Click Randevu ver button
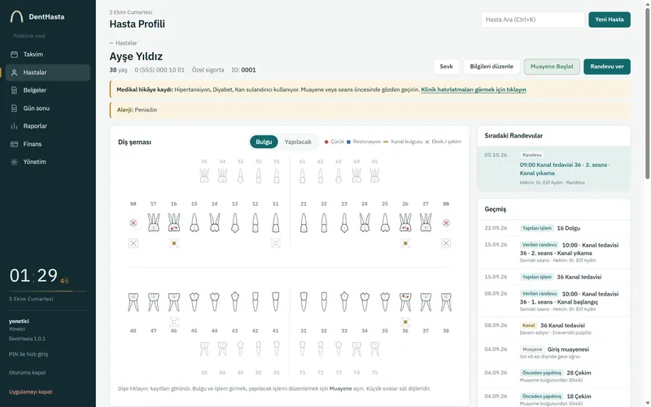651x407 pixels. pyautogui.click(x=606, y=67)
